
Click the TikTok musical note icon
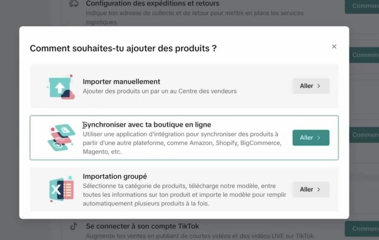coord(73,226)
